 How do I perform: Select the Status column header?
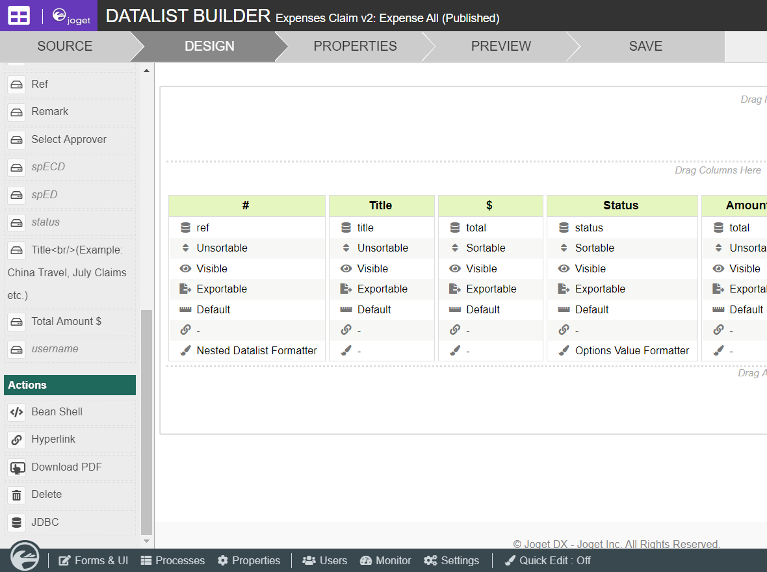(621, 205)
